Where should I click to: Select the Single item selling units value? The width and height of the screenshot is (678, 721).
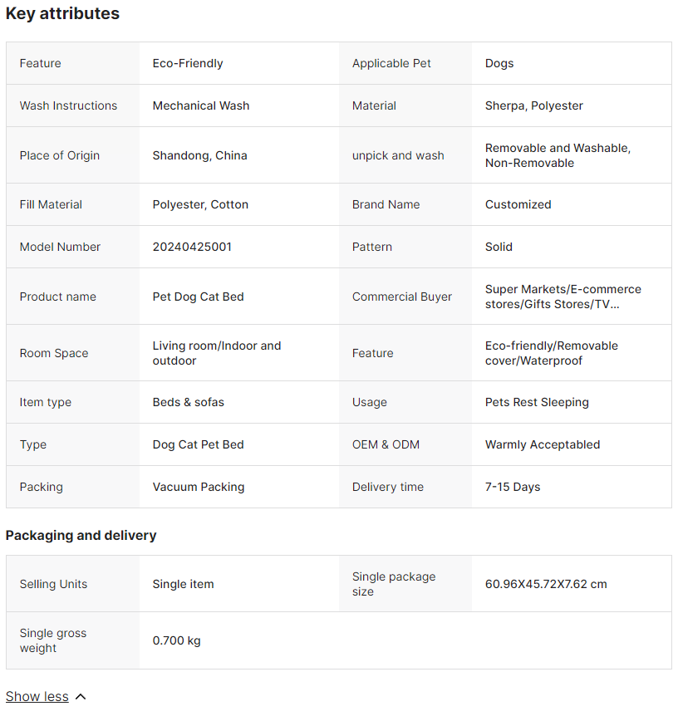183,584
